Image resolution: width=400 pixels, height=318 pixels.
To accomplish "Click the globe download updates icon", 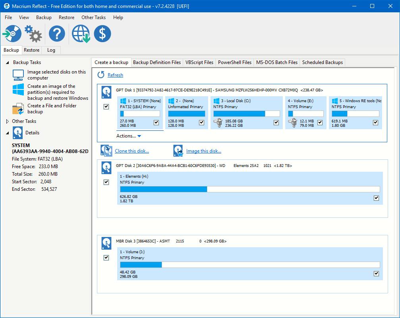I will 81,33.
